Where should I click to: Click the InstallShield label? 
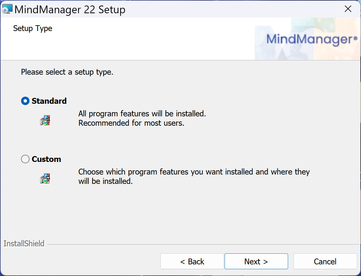tap(24, 244)
